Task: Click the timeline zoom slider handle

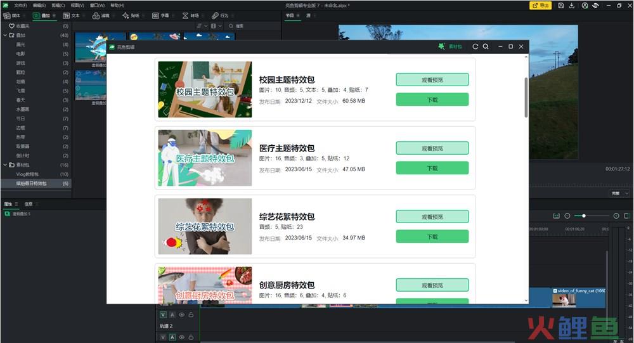Action: (584, 216)
